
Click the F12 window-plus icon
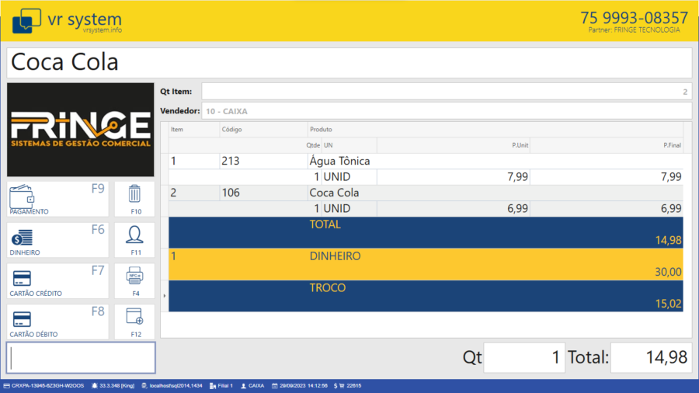pyautogui.click(x=134, y=320)
